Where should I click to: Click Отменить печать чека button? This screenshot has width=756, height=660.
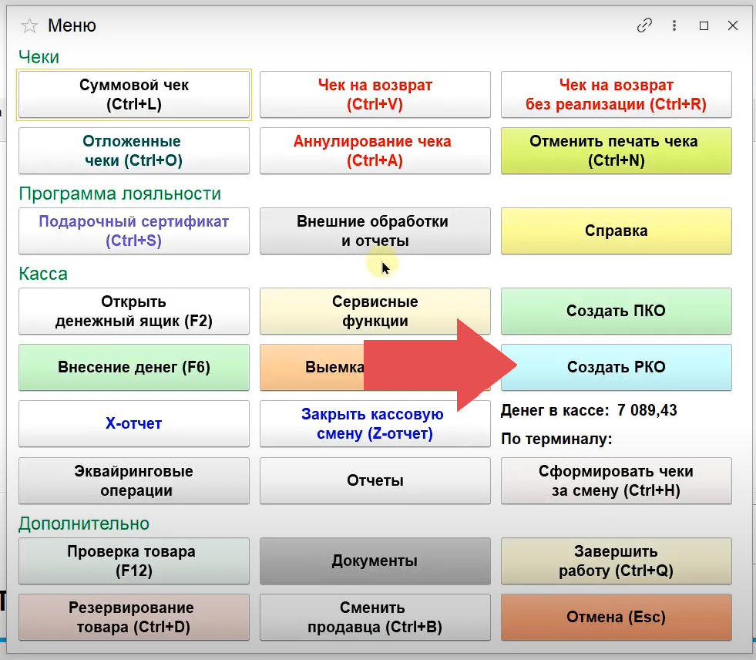[616, 151]
